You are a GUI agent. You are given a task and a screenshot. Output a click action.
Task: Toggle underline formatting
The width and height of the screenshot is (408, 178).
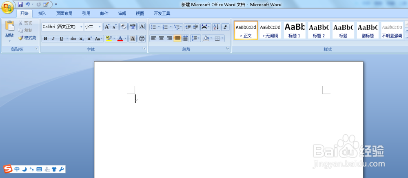[x=61, y=39]
